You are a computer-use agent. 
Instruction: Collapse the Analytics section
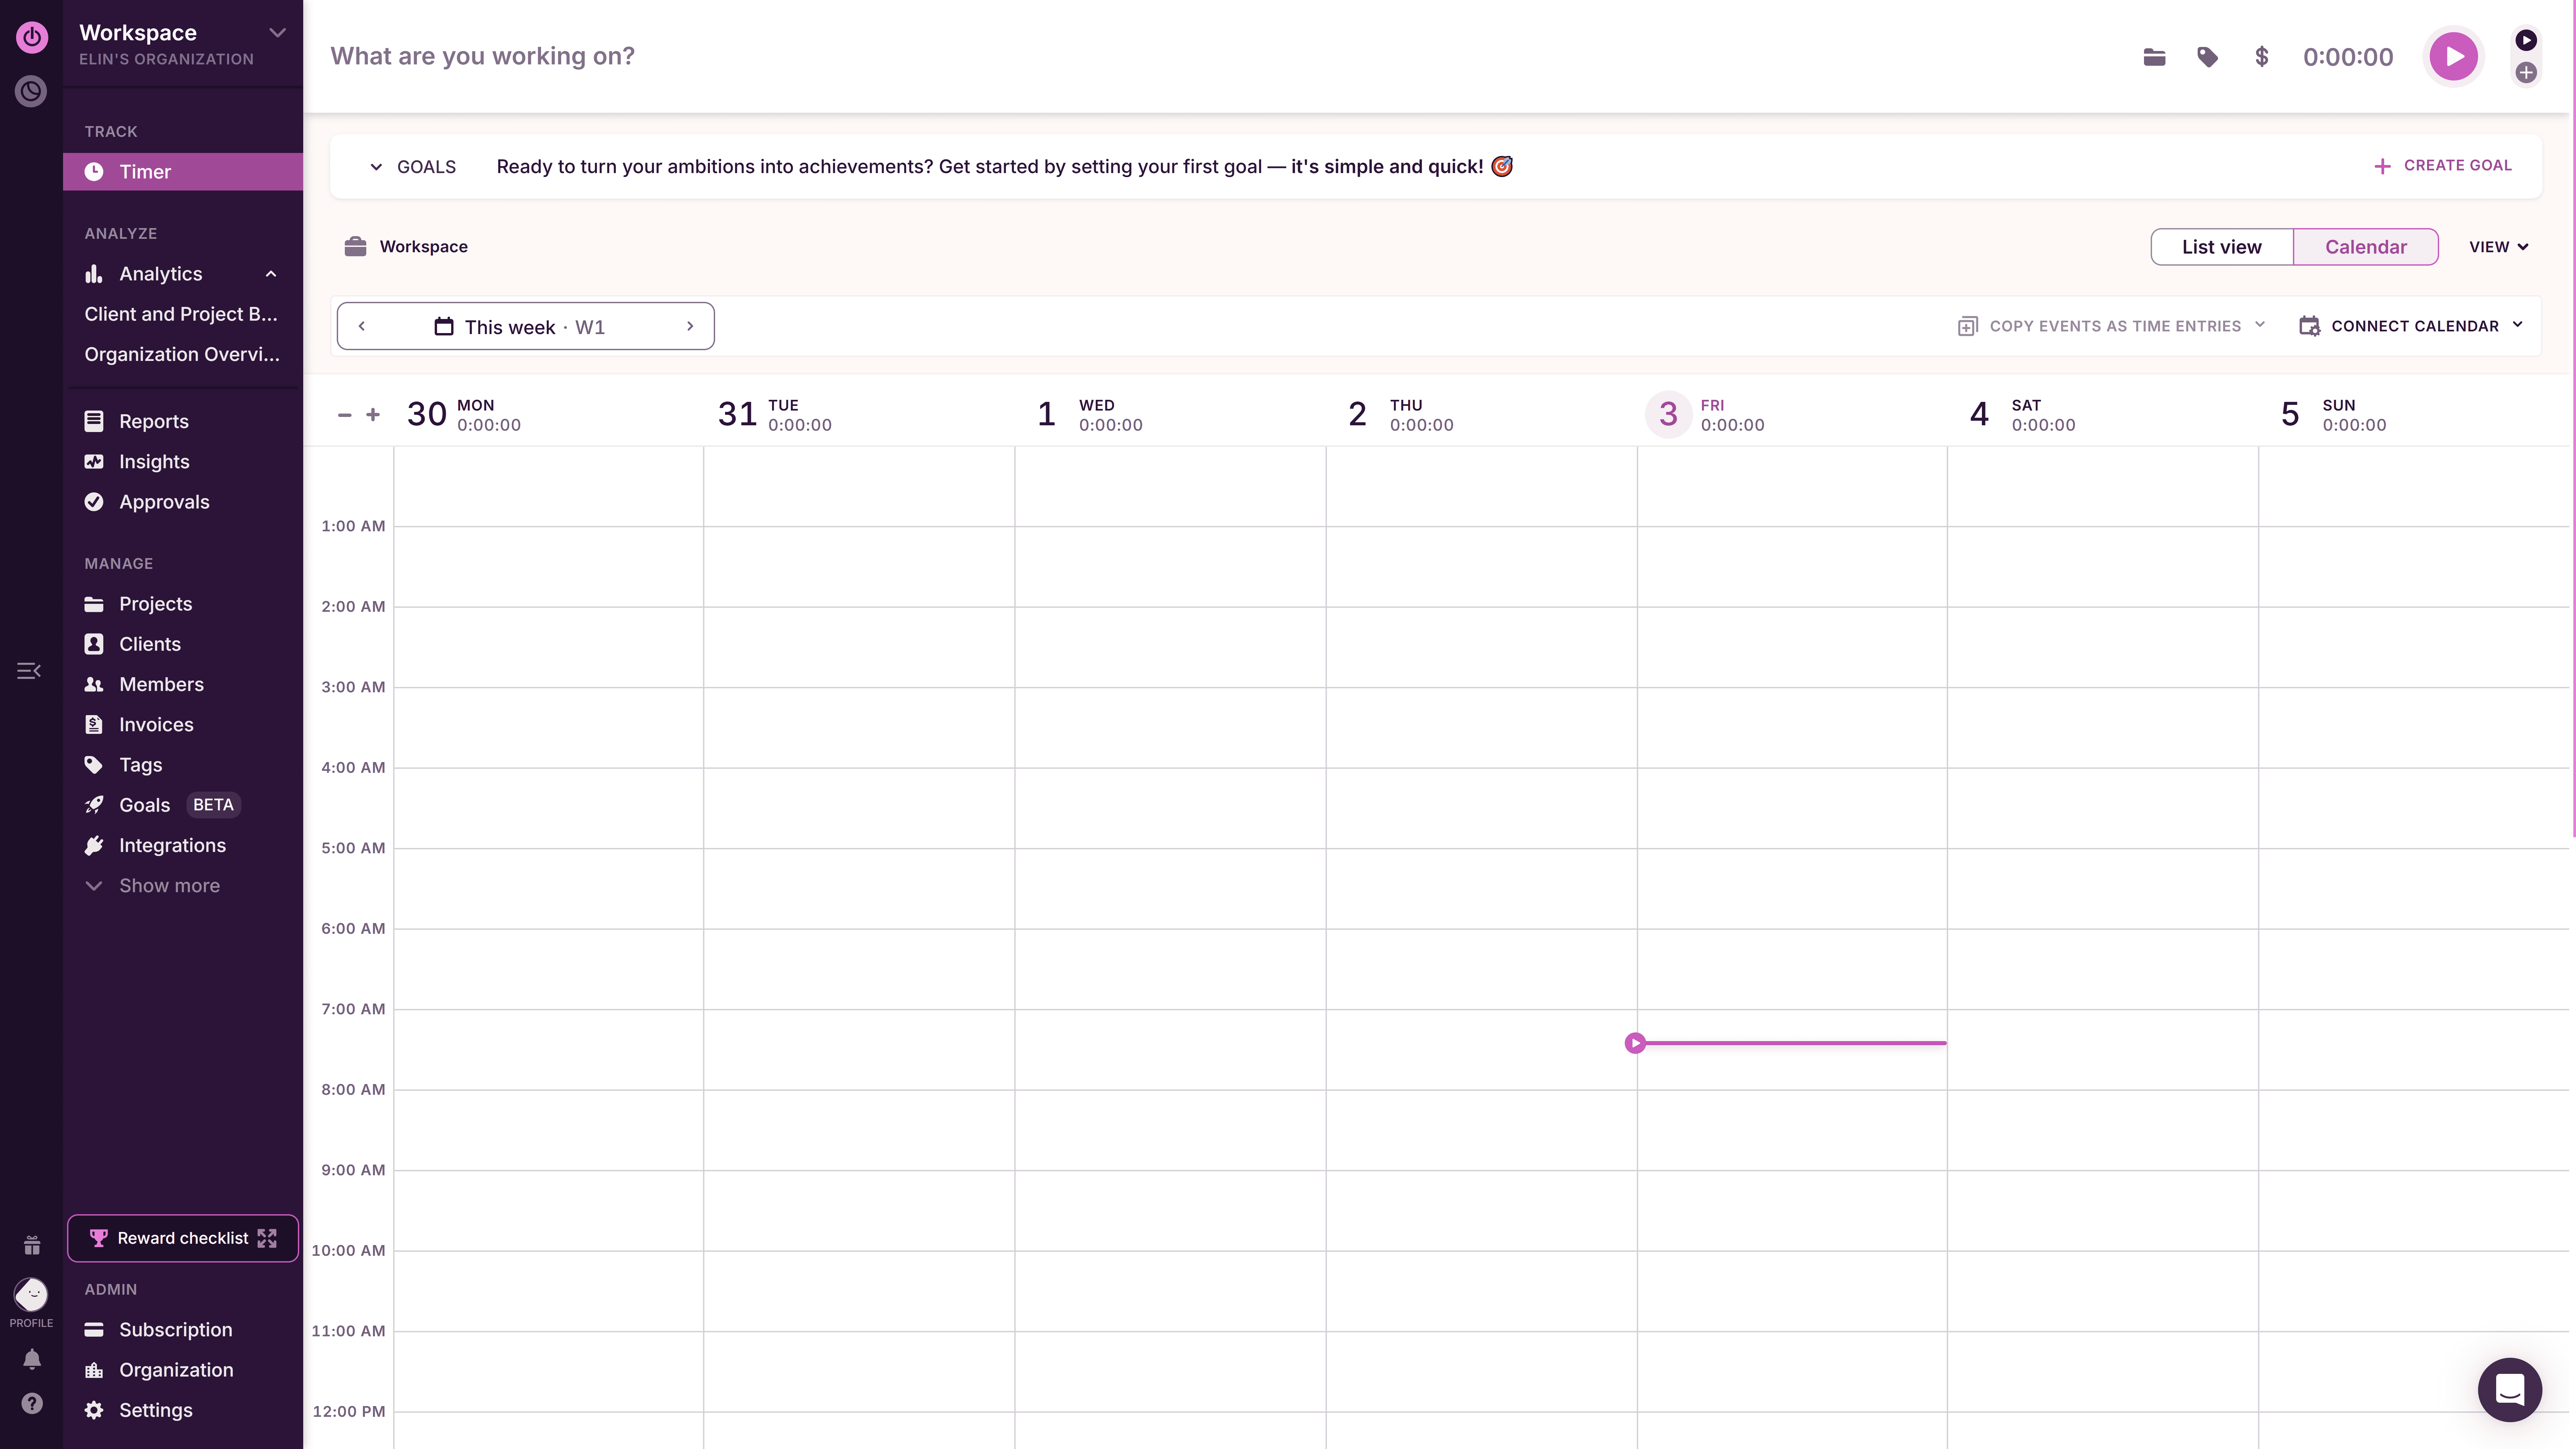point(271,274)
